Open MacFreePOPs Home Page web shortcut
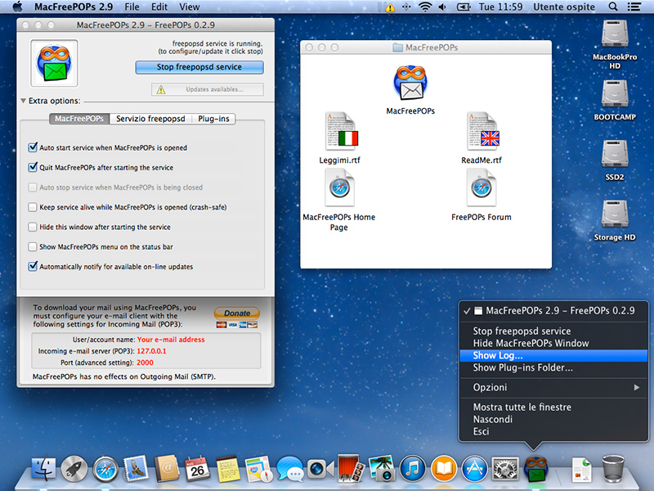The width and height of the screenshot is (654, 491). coord(339,187)
